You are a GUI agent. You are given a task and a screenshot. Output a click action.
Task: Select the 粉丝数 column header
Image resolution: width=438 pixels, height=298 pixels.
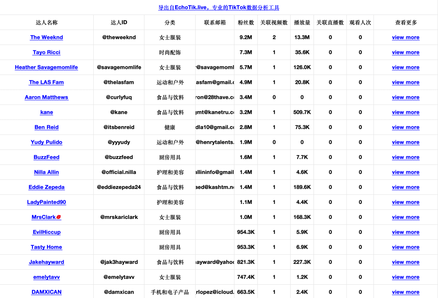point(246,22)
